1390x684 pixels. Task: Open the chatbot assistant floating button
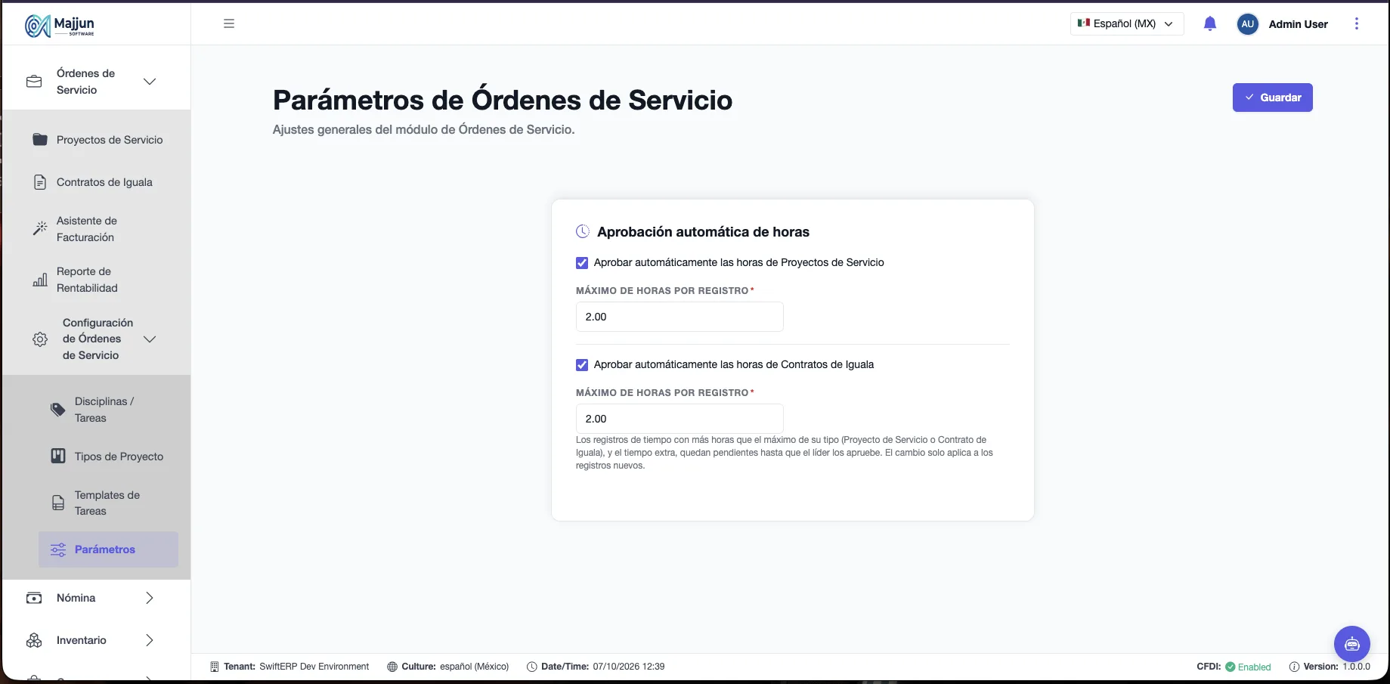[x=1352, y=644]
